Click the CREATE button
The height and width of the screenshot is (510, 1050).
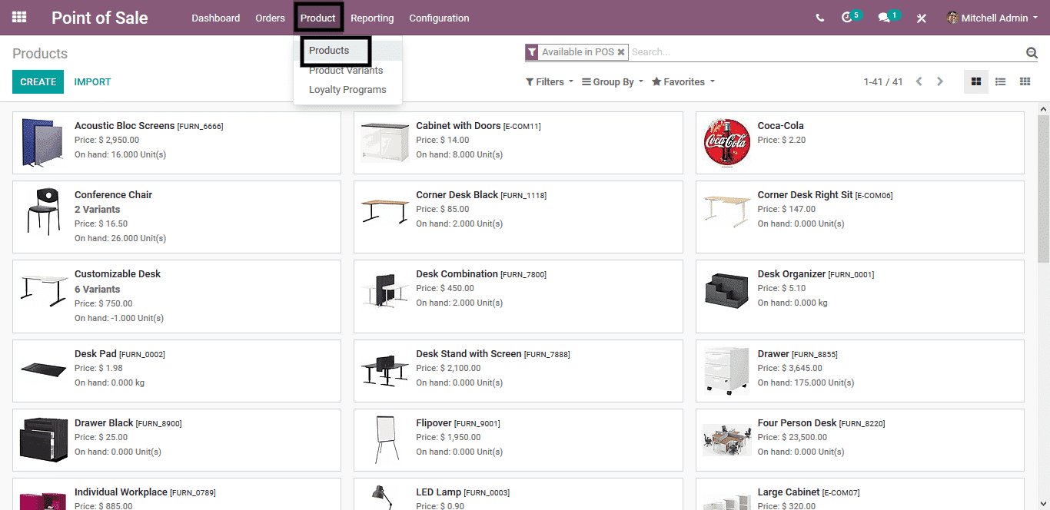click(x=38, y=82)
